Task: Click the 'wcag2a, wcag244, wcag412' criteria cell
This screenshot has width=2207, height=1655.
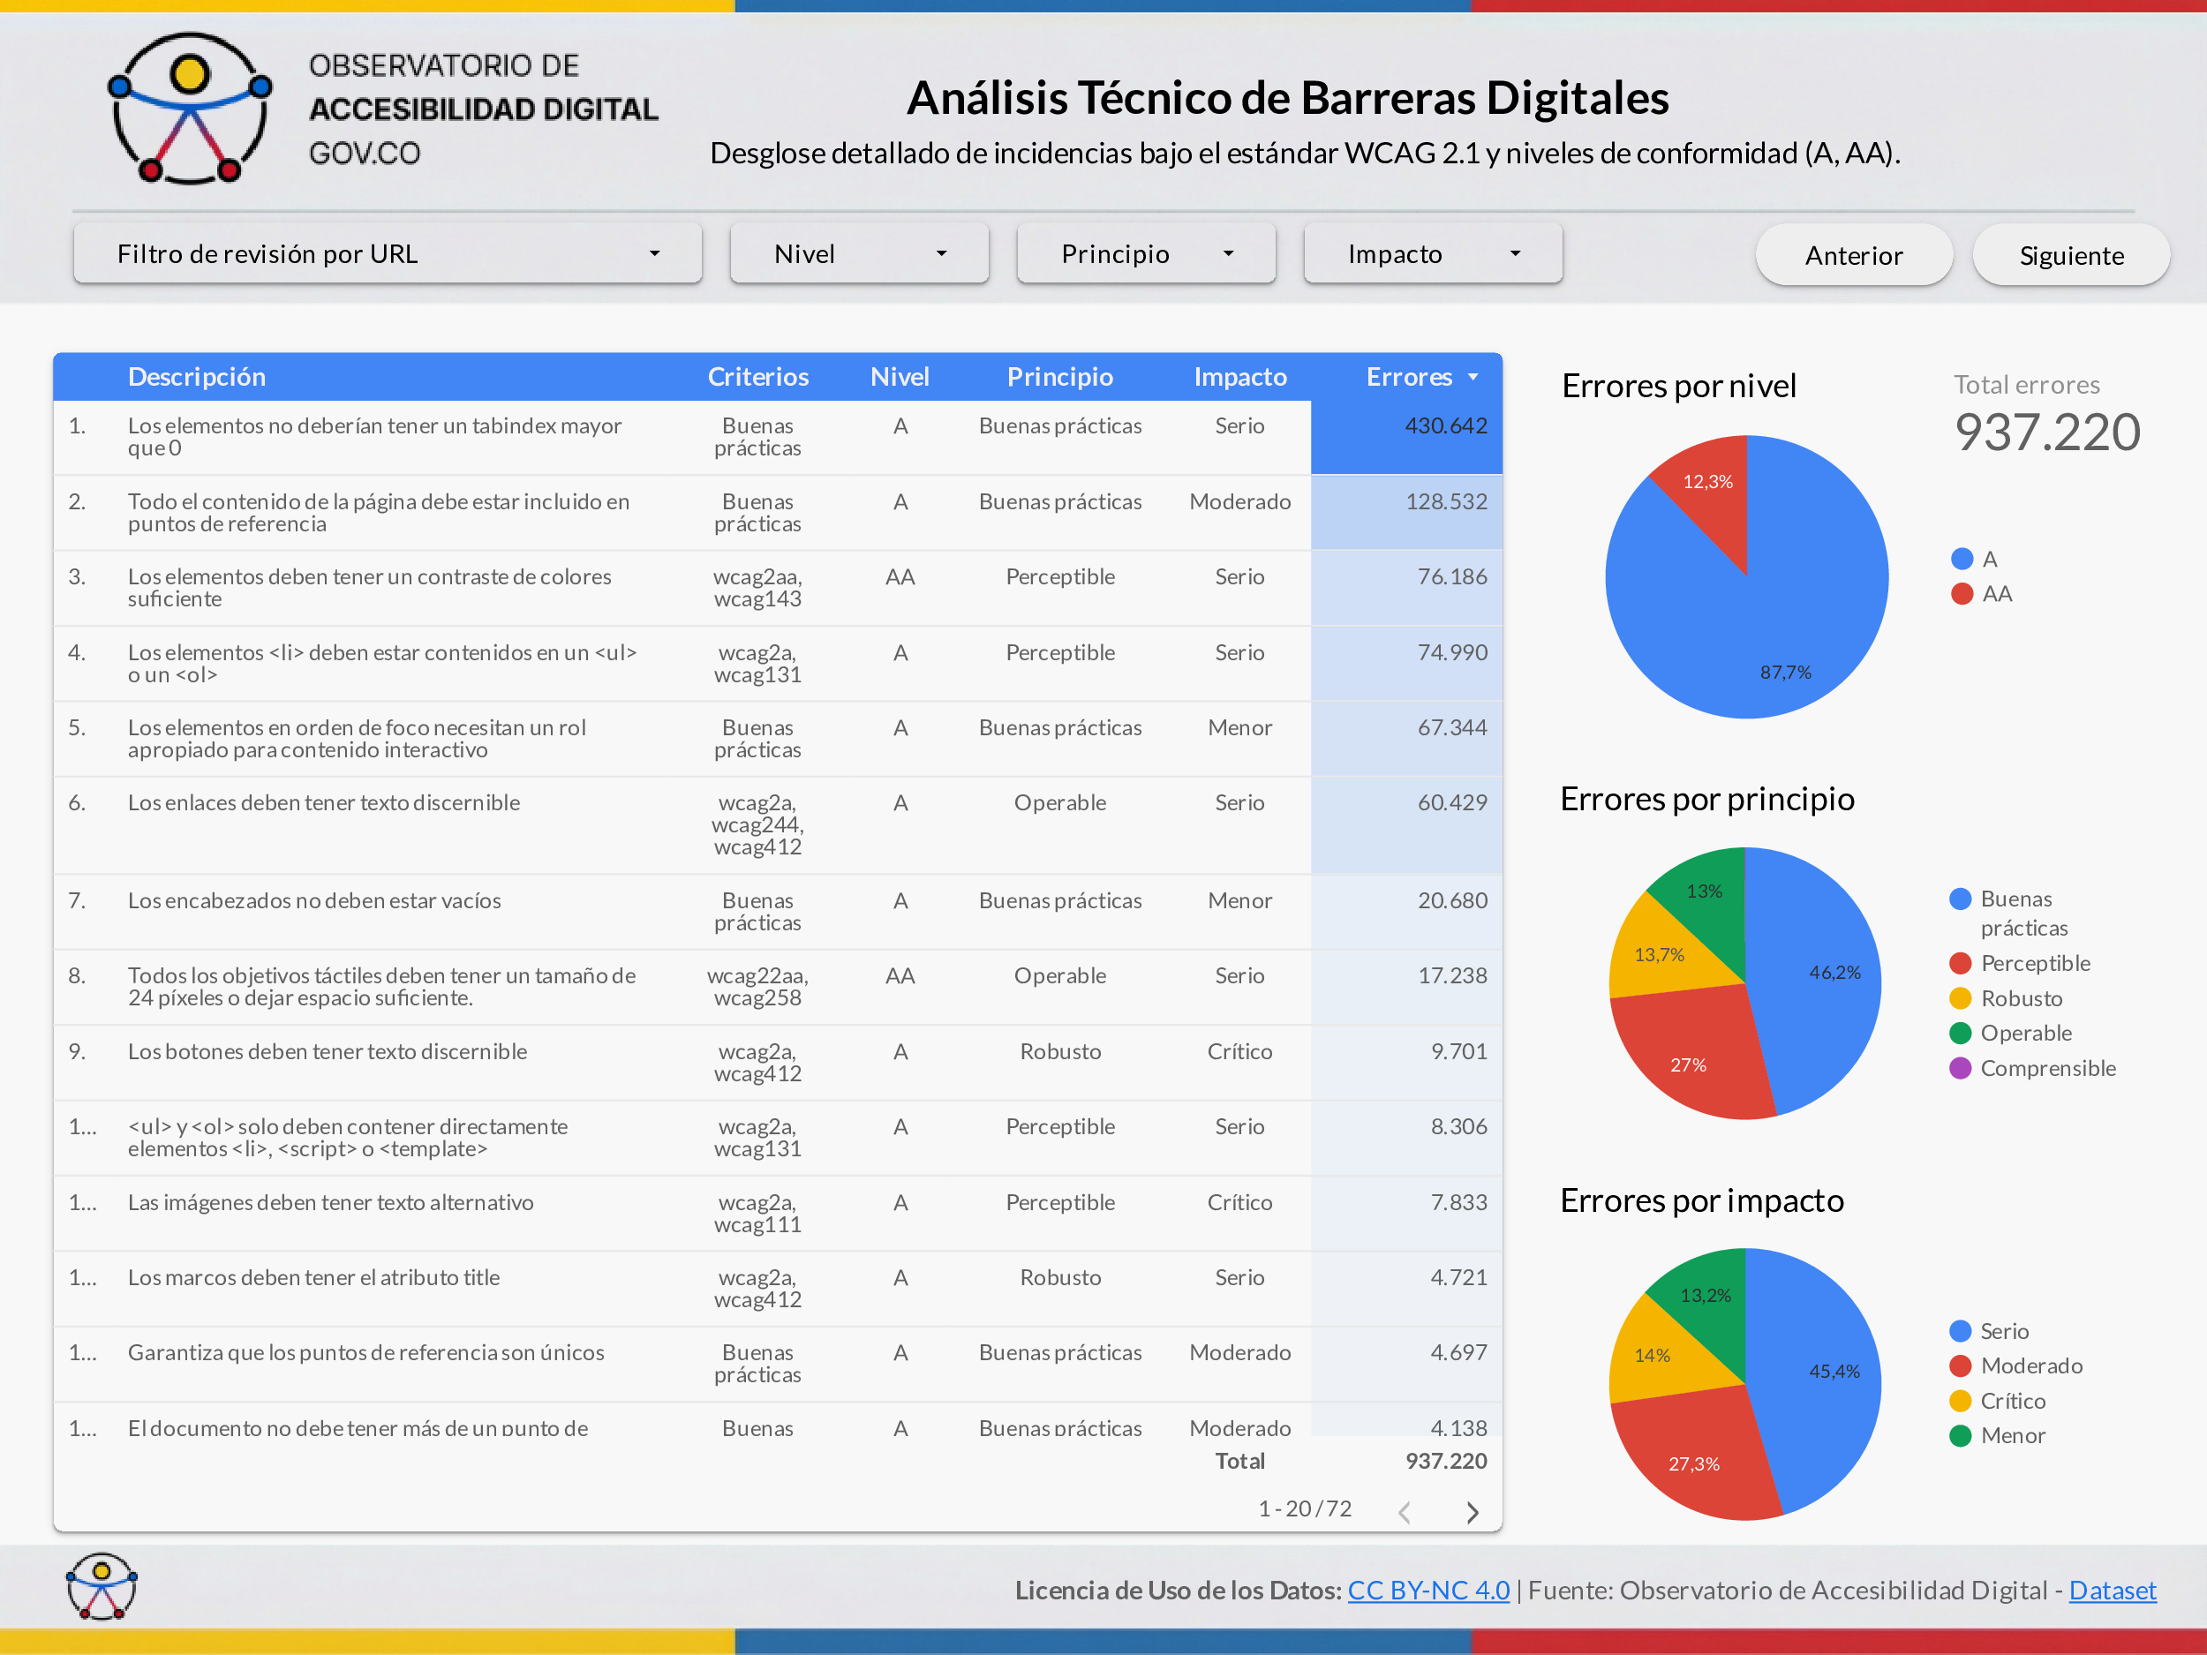Action: (x=758, y=825)
